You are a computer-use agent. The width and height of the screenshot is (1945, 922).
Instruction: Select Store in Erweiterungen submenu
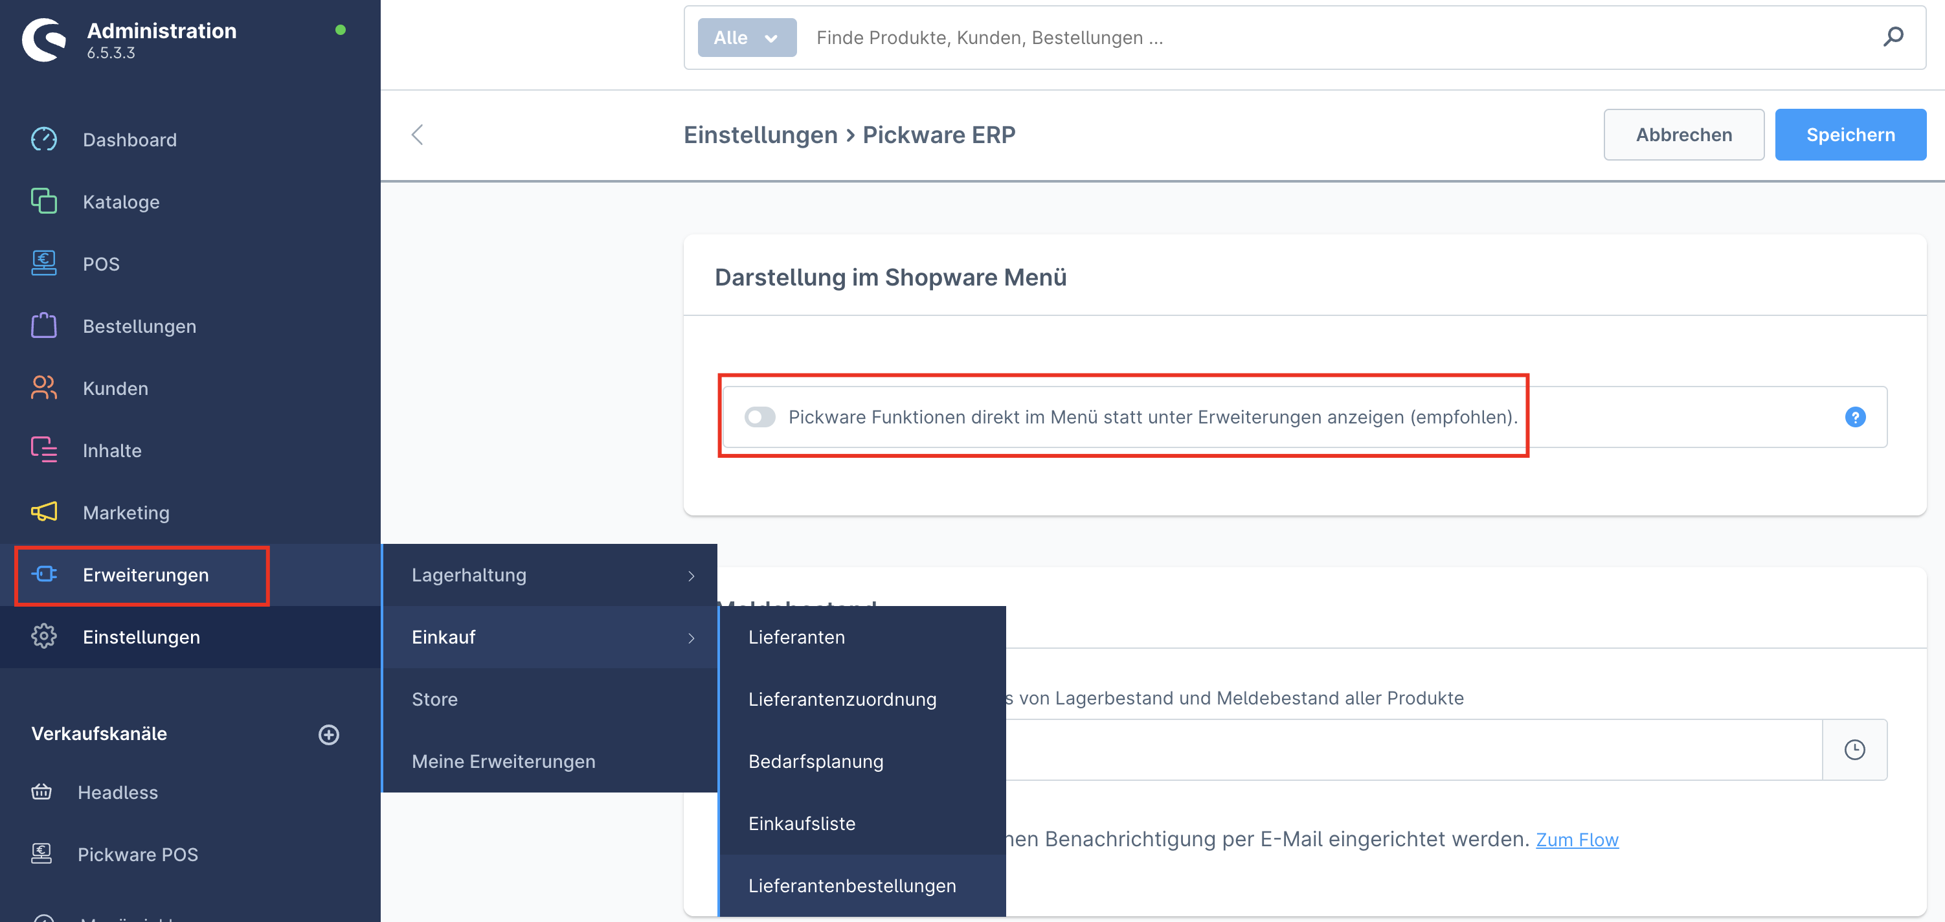point(549,699)
